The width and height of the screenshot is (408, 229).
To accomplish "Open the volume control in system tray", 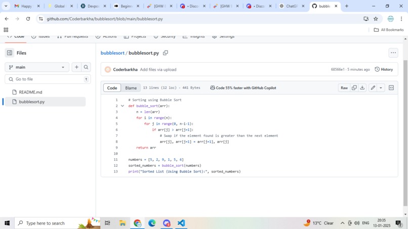I will [357, 223].
